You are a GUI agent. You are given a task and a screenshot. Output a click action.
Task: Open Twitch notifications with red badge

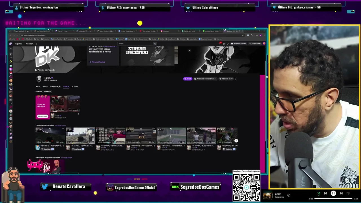pyautogui.click(x=220, y=44)
